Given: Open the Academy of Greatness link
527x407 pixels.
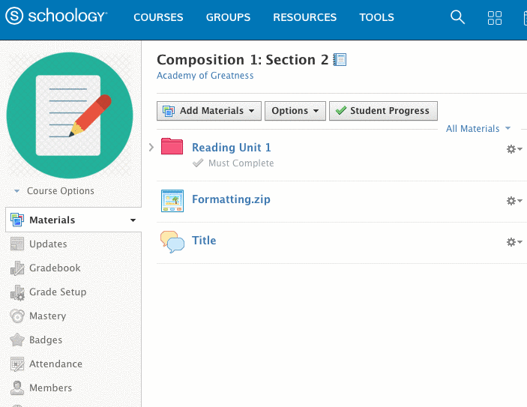Looking at the screenshot, I should [205, 76].
